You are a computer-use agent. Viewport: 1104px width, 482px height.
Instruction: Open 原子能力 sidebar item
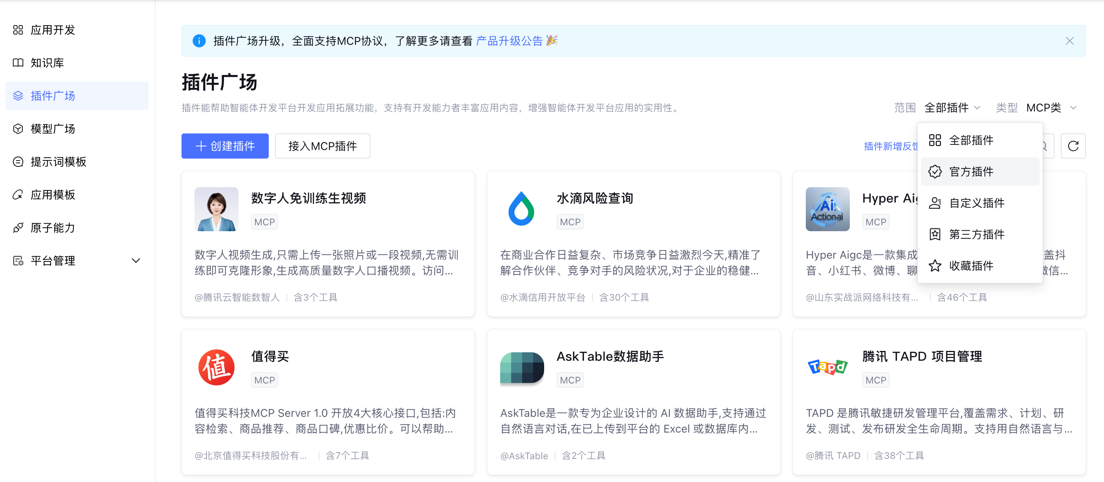coord(53,228)
